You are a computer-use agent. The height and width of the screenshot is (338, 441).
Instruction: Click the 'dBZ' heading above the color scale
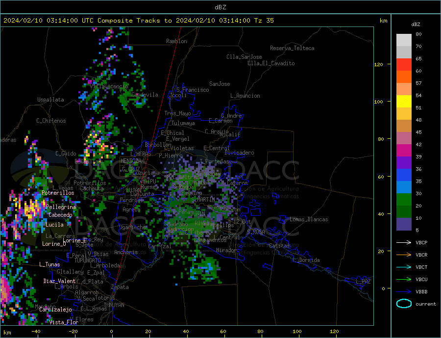coord(416,25)
